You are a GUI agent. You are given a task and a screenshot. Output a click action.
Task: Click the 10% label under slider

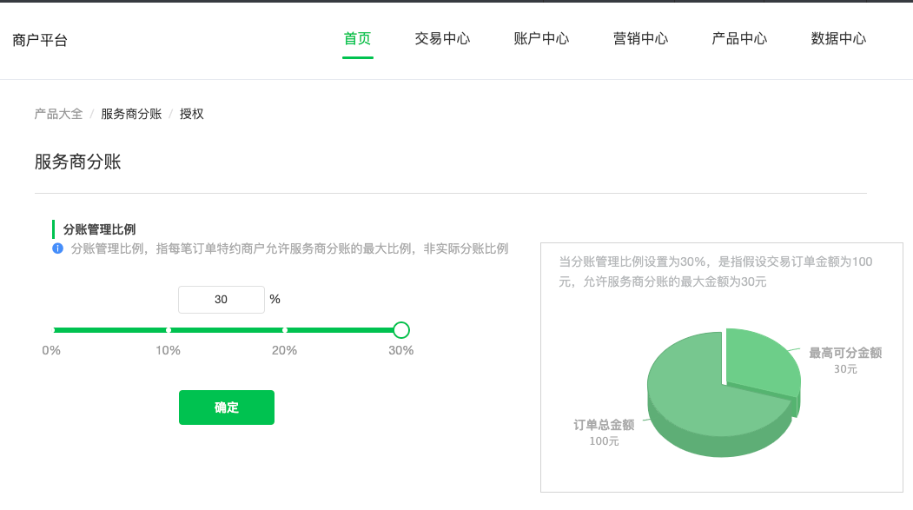click(168, 350)
